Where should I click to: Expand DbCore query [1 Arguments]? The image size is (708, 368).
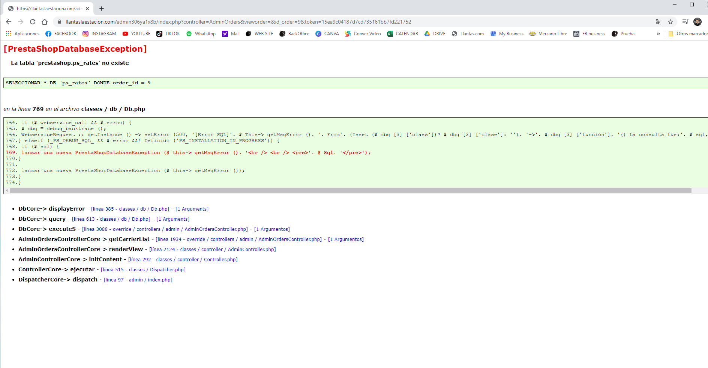click(x=173, y=219)
